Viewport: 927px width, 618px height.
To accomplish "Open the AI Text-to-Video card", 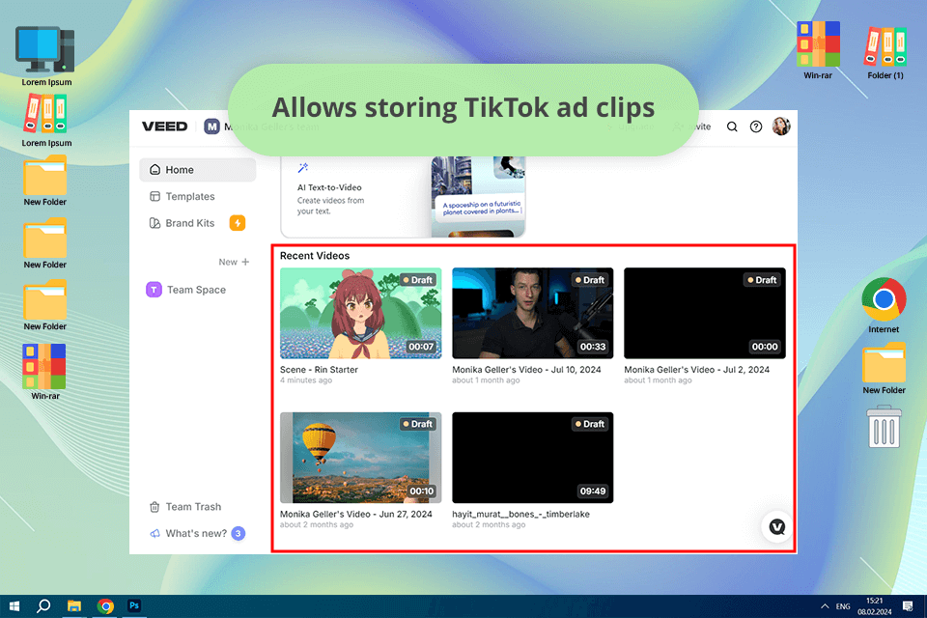I will [x=404, y=196].
